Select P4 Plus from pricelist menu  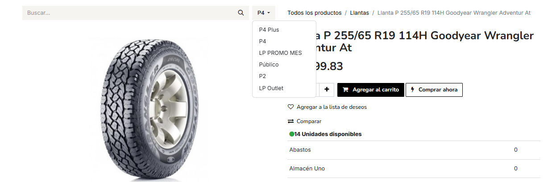269,30
